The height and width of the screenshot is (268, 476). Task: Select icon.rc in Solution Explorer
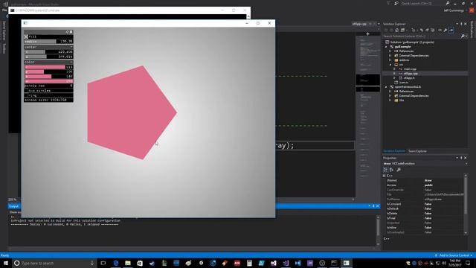pyautogui.click(x=404, y=83)
